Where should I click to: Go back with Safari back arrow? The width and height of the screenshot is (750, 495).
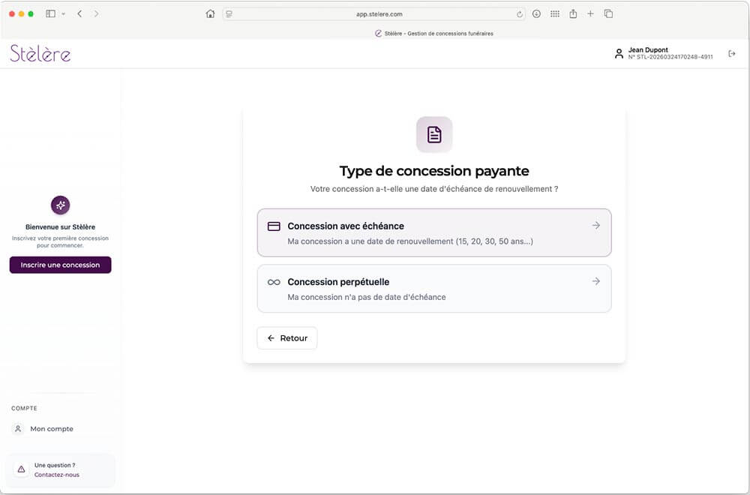79,13
